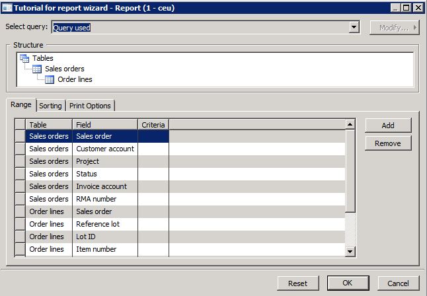Close the report wizard window
Screen dimensions: 427x296
click(418, 8)
